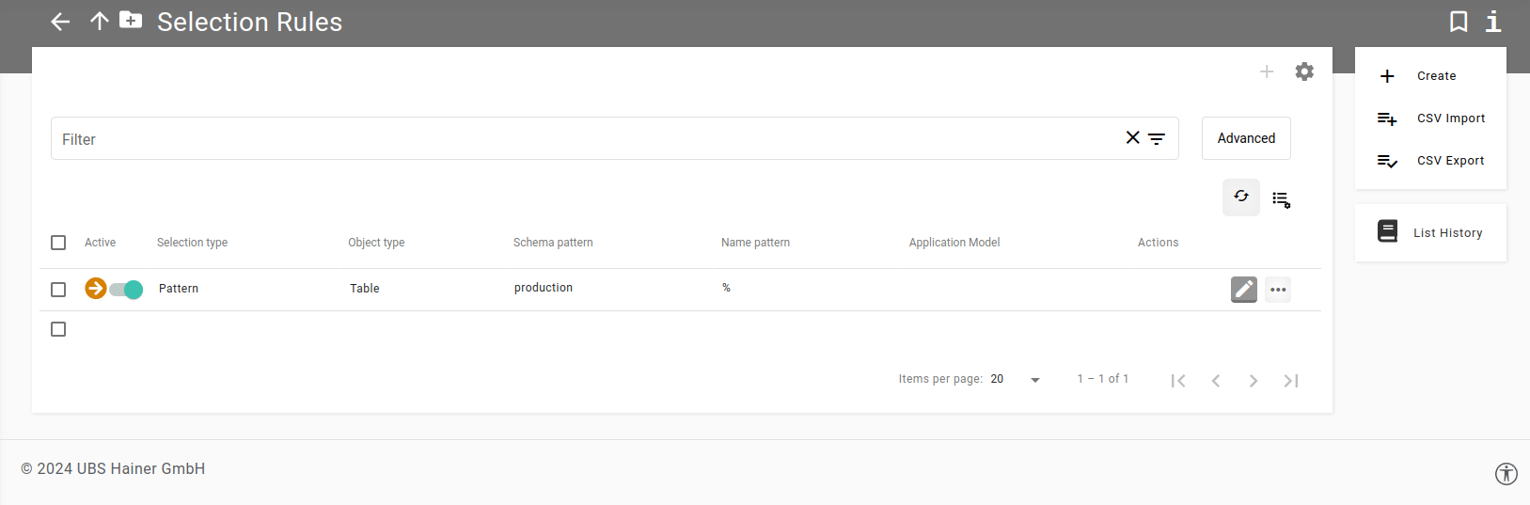This screenshot has height=505, width=1530.
Task: Sort by the Application Model column
Action: [954, 243]
